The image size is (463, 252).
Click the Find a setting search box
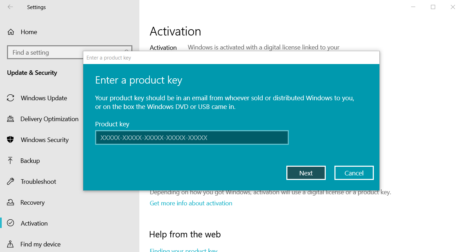coord(70,53)
